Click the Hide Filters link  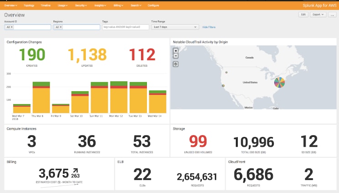(209, 27)
